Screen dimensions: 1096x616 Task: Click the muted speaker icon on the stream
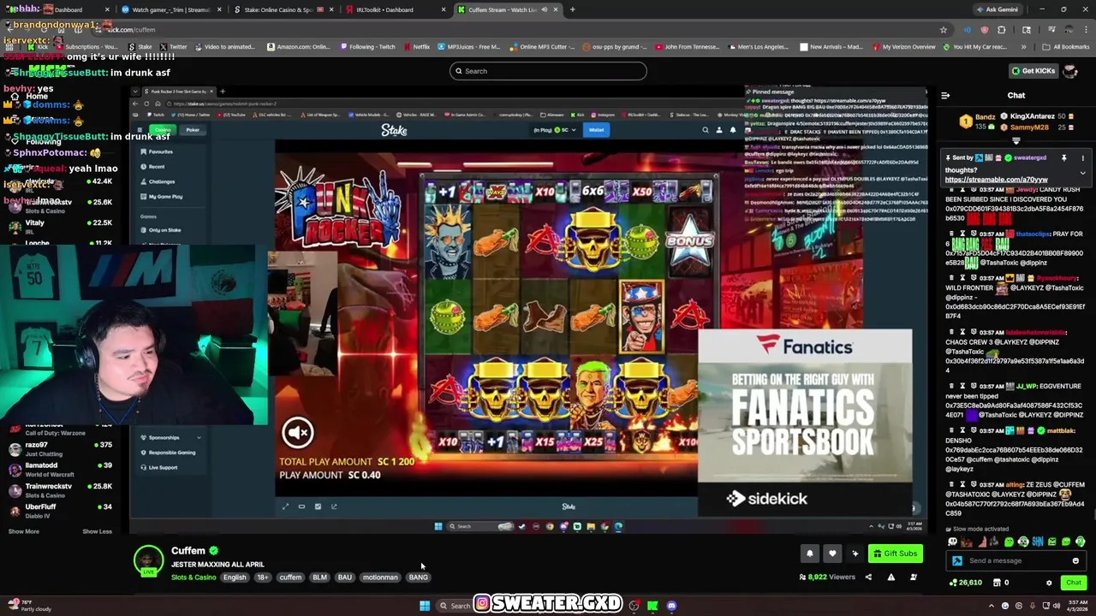click(298, 433)
